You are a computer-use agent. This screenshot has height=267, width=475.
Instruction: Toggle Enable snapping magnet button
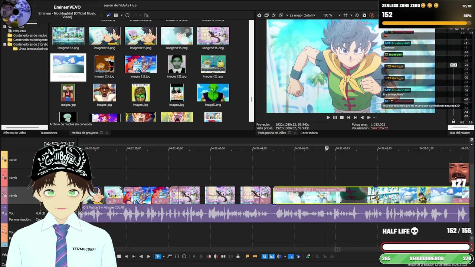pyautogui.click(x=265, y=256)
